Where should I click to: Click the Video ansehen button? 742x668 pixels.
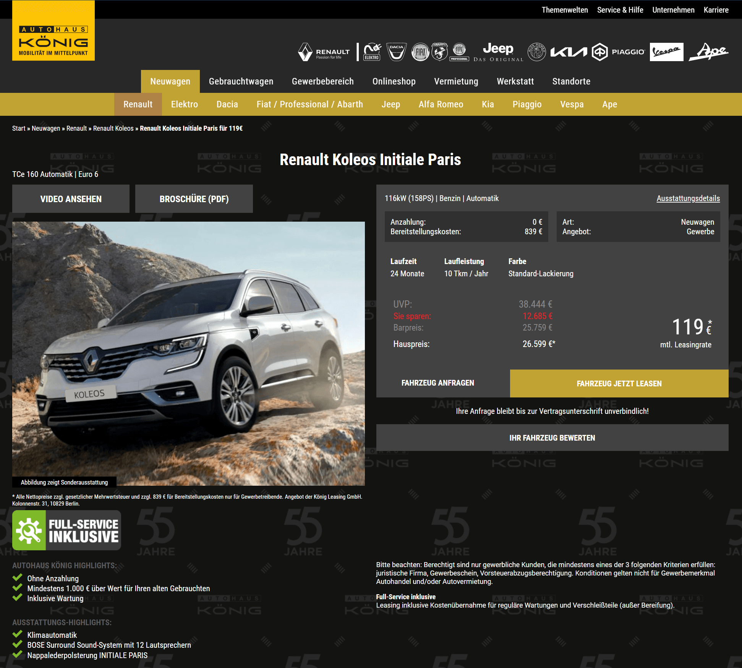click(71, 199)
